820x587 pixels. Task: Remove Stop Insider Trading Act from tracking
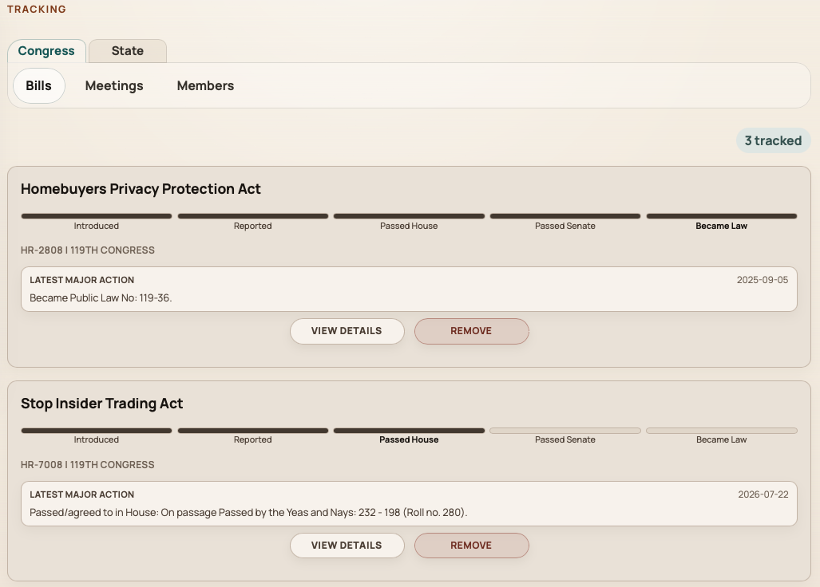pyautogui.click(x=471, y=546)
